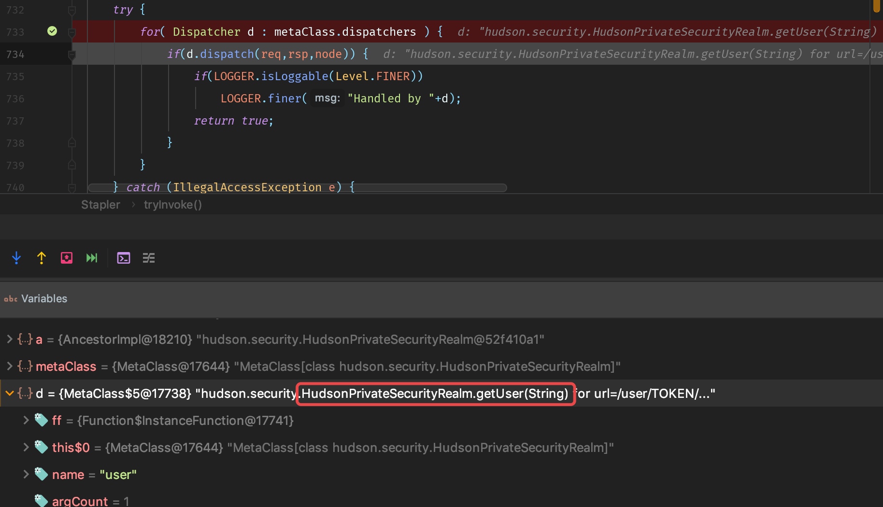
Task: Collapse the try block fold marker at line 732
Action: coord(71,10)
